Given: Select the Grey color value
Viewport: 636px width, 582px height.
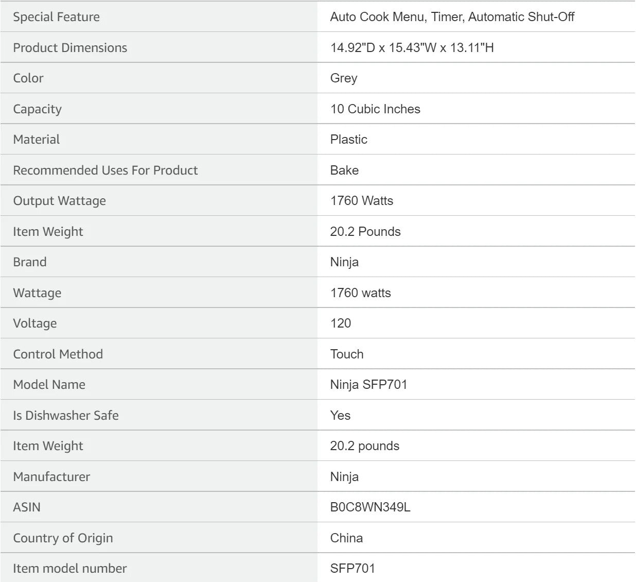Looking at the screenshot, I should (344, 78).
